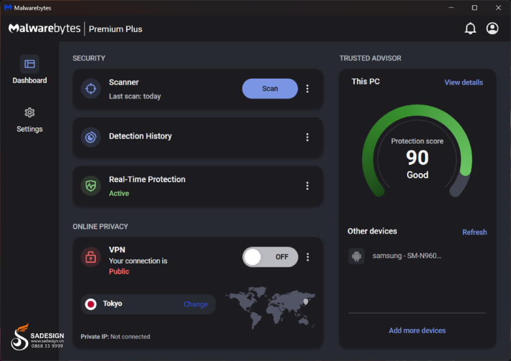Click the Android icon for samsung device
The height and width of the screenshot is (361, 511).
[357, 256]
